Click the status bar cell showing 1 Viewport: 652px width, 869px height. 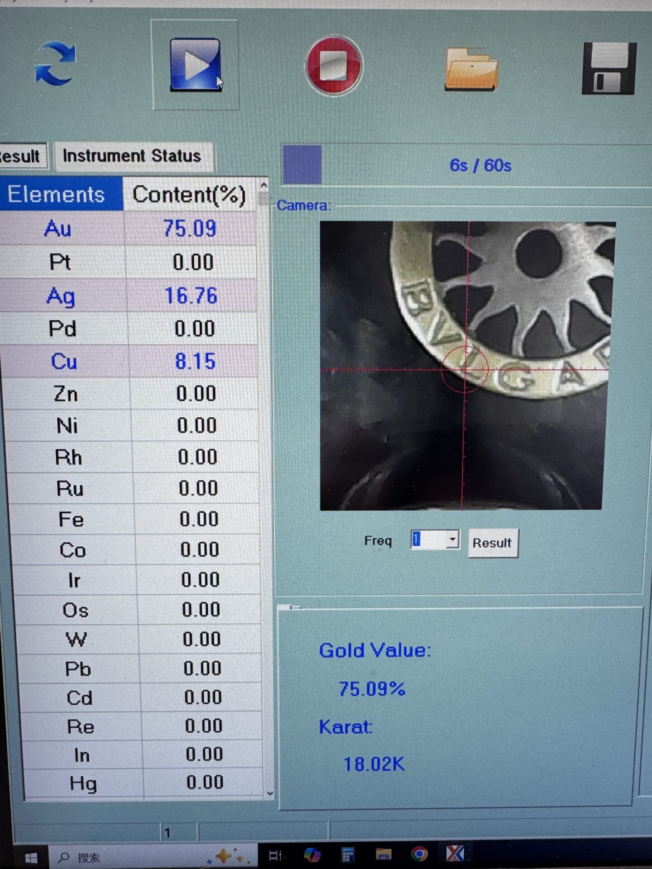179,833
